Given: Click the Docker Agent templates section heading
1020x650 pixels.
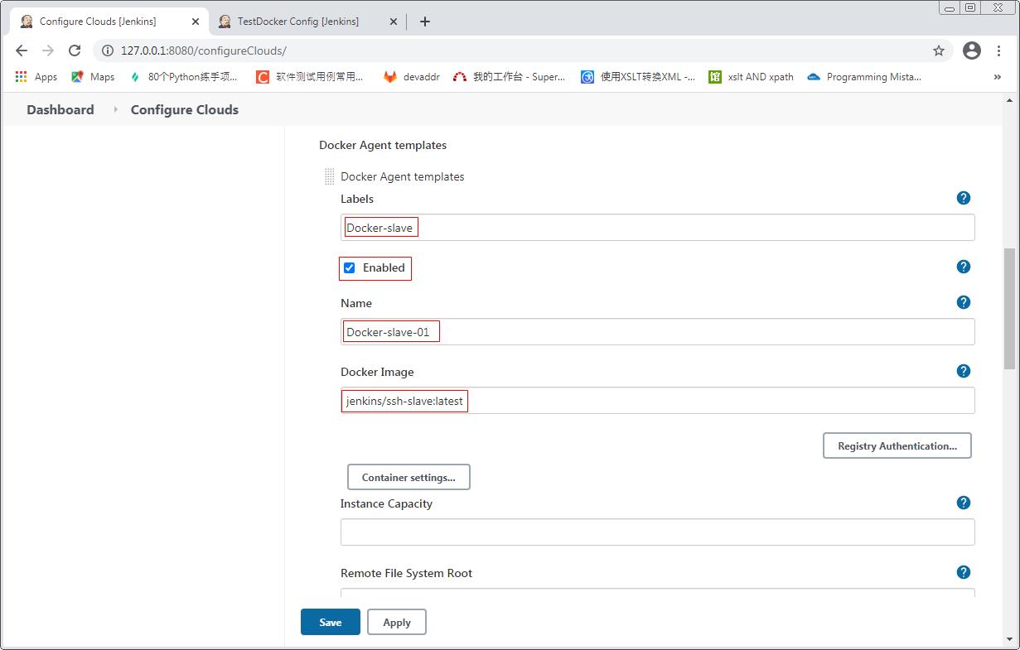Looking at the screenshot, I should (x=383, y=145).
